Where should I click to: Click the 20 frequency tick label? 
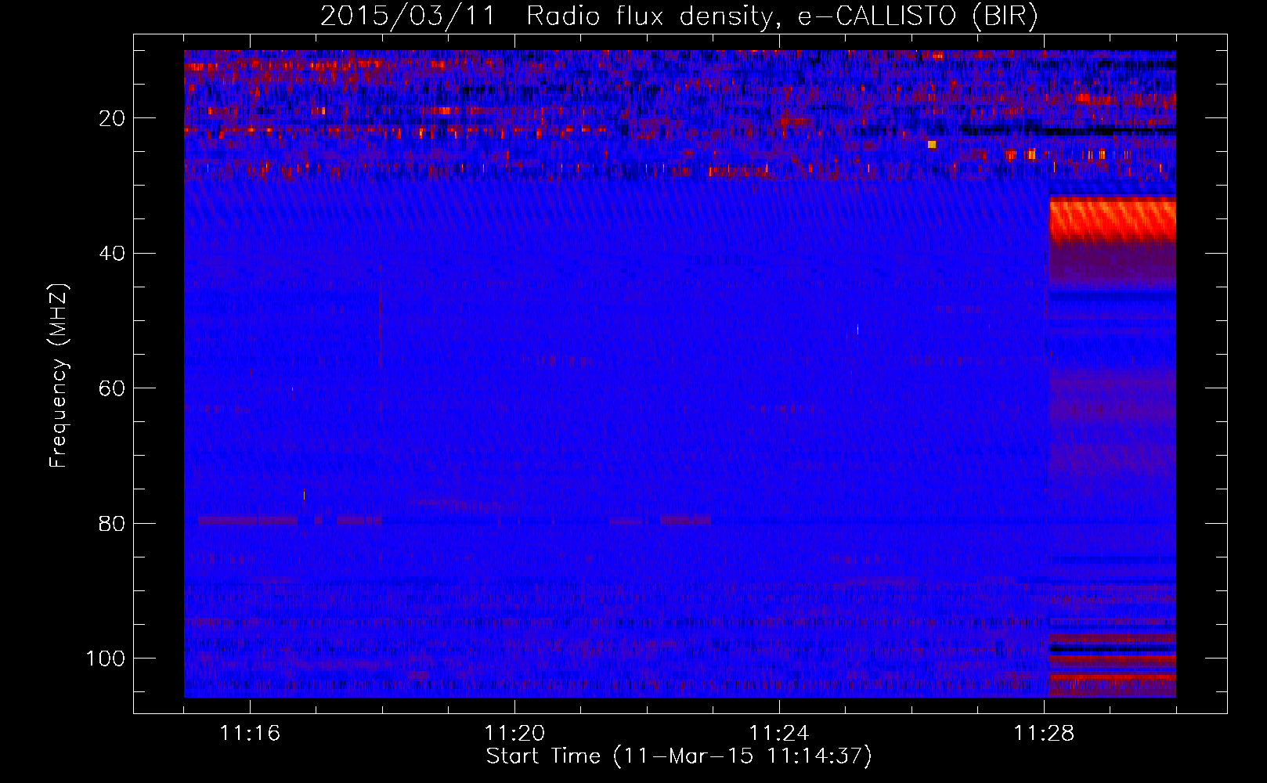[113, 118]
